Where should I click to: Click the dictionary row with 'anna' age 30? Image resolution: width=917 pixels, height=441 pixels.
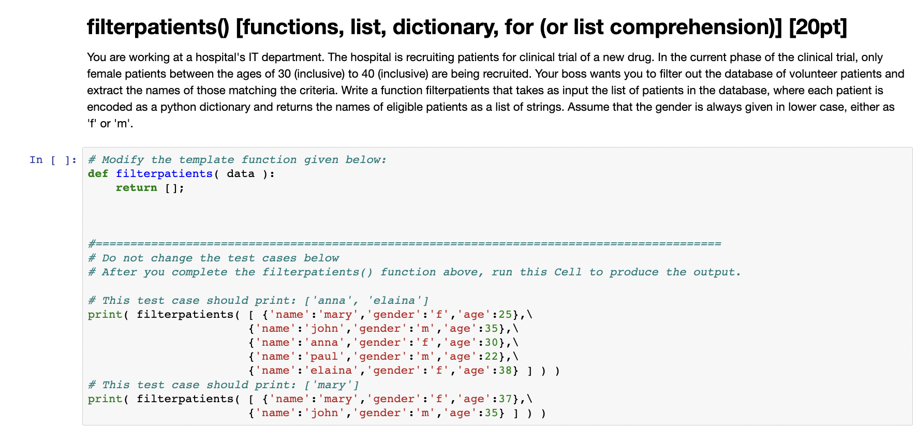383,342
